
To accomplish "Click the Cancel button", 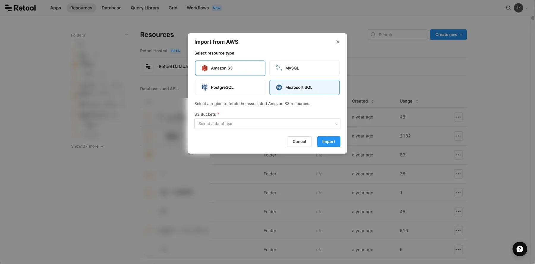I will click(299, 142).
